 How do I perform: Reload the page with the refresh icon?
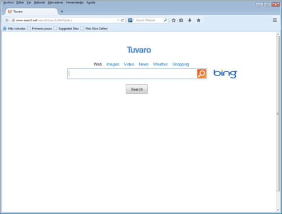pyautogui.click(x=122, y=20)
